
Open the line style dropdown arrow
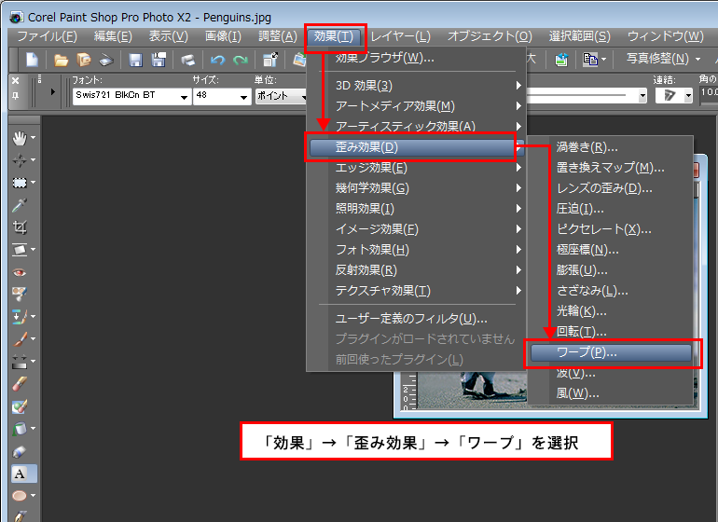(642, 96)
